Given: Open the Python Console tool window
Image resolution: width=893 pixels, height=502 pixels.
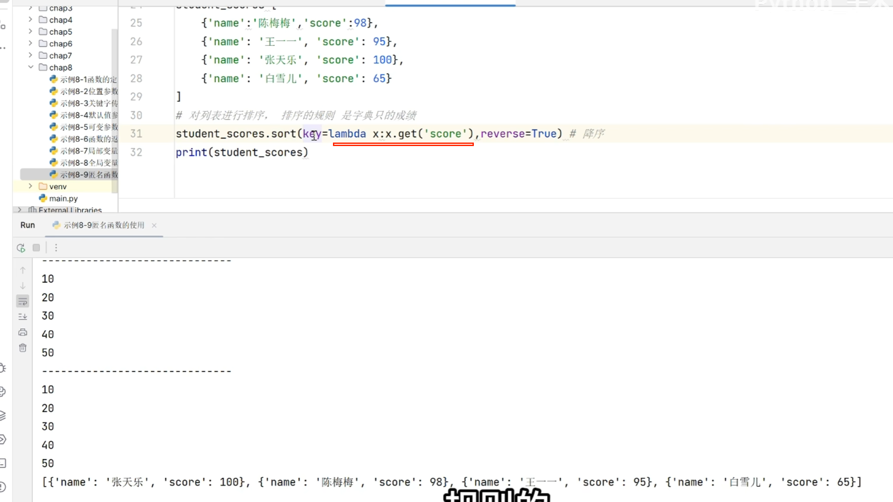Looking at the screenshot, I should coord(3,391).
